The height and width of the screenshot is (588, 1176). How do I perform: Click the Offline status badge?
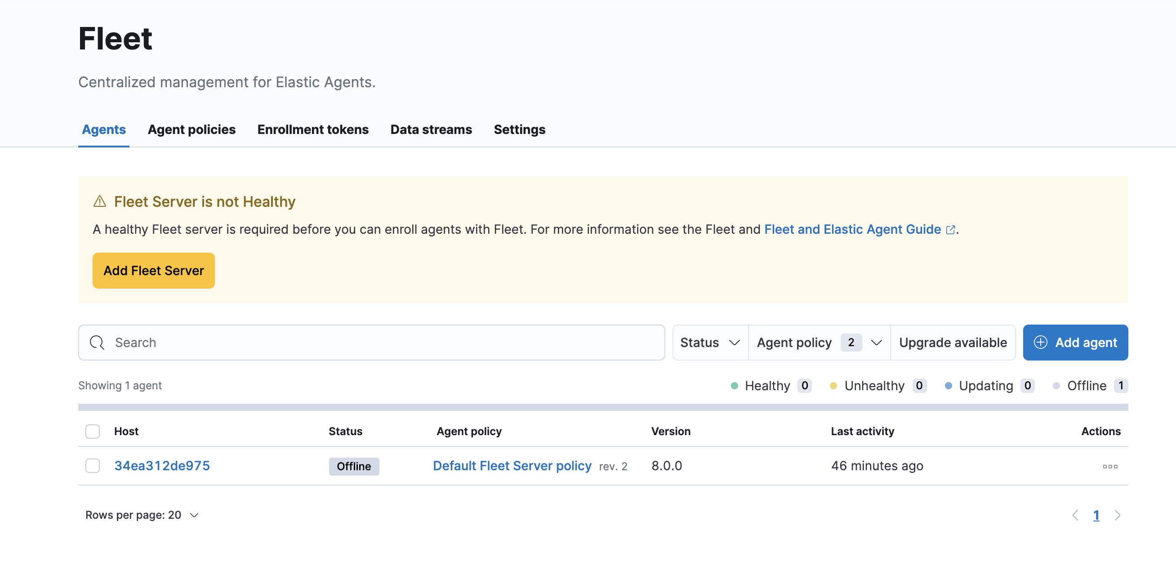click(354, 466)
